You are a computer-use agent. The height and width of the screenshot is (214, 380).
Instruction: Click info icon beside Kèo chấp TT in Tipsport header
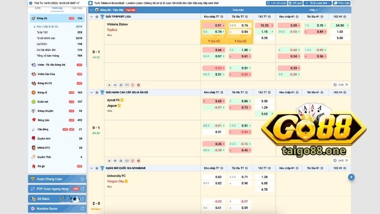click(222, 17)
